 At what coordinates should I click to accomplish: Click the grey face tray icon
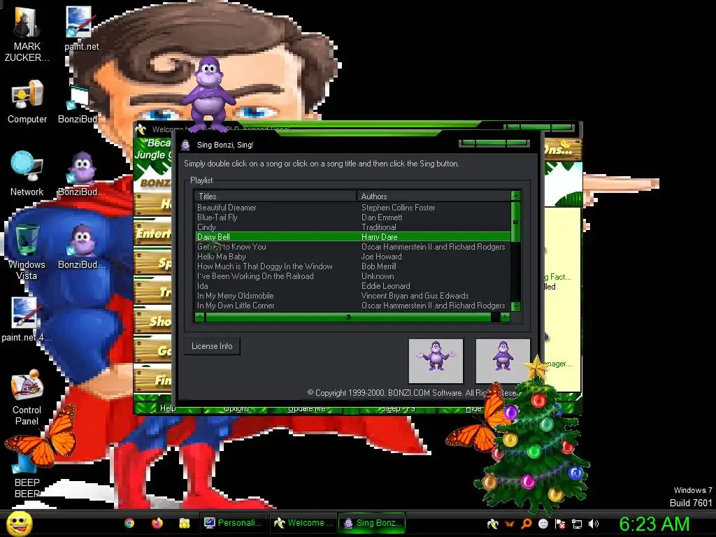(543, 524)
